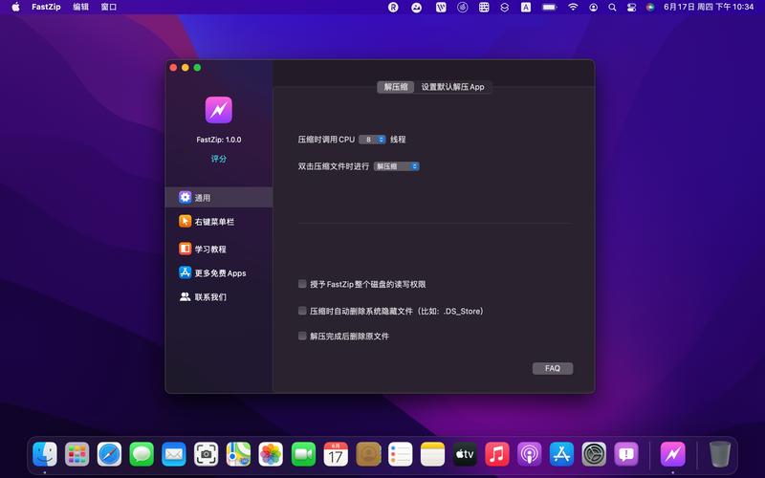Open Reminders from the Dock
This screenshot has width=765, height=478.
click(x=400, y=454)
